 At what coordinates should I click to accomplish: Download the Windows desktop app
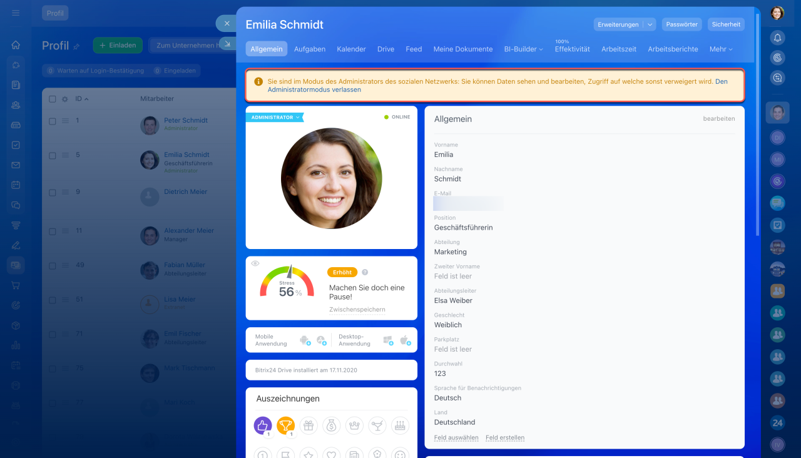click(388, 340)
